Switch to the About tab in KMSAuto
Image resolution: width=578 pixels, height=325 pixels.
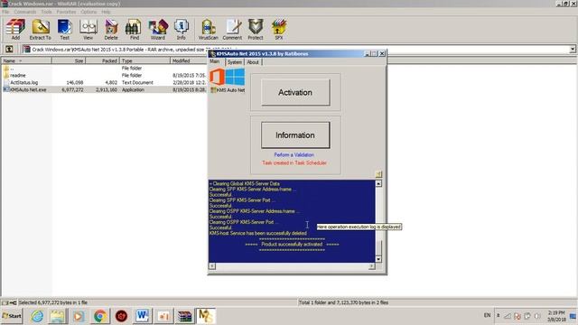click(253, 62)
